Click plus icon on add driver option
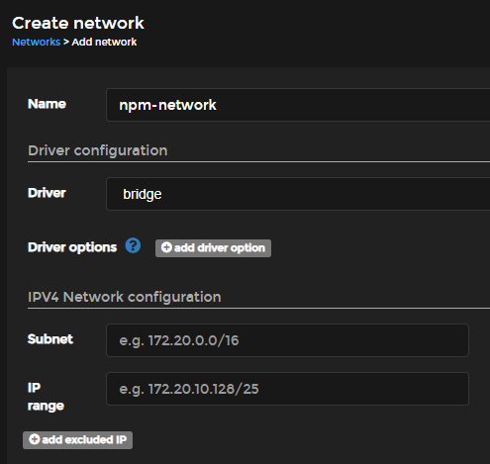The image size is (490, 464). point(166,247)
